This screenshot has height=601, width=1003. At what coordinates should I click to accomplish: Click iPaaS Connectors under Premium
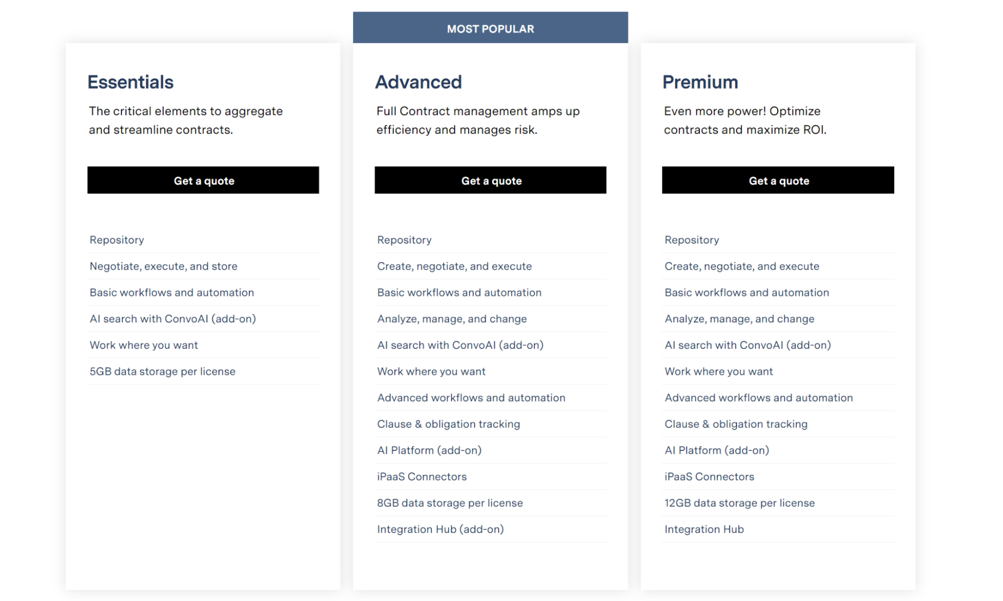pos(709,476)
